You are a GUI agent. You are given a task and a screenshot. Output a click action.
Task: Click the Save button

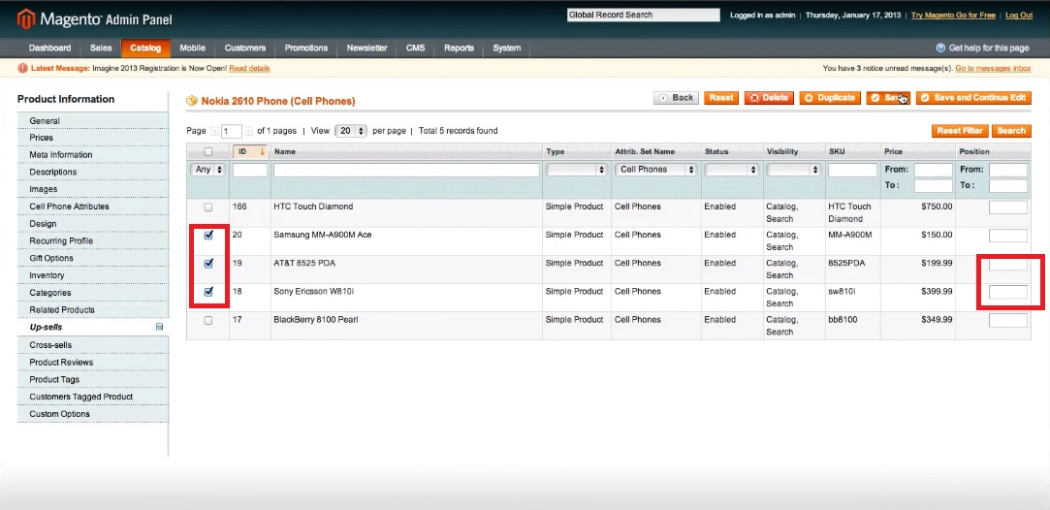tap(888, 98)
